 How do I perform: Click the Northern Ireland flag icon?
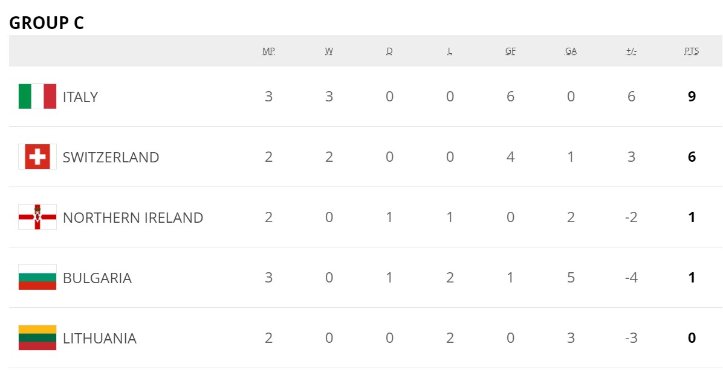coord(37,217)
